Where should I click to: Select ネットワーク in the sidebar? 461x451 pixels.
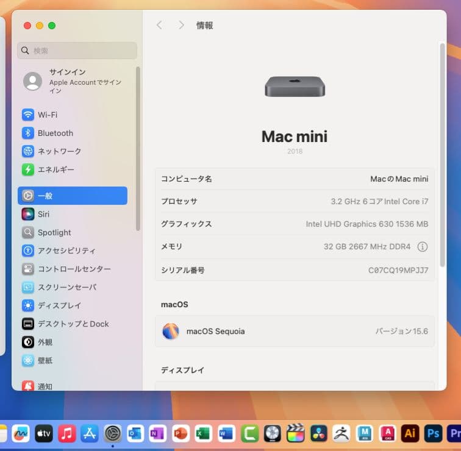pyautogui.click(x=73, y=151)
